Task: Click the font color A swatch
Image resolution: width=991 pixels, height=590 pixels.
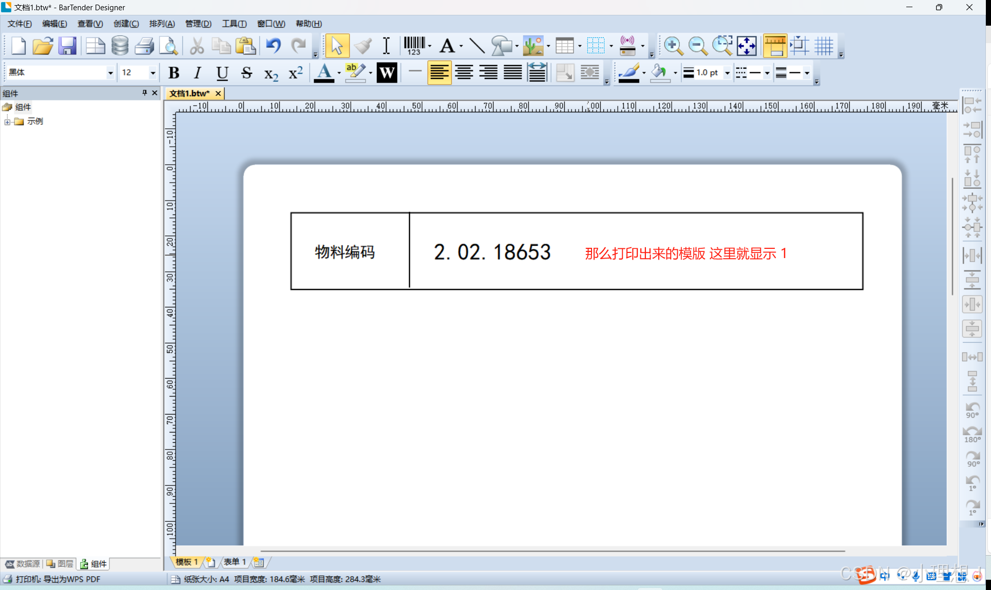Action: tap(324, 73)
